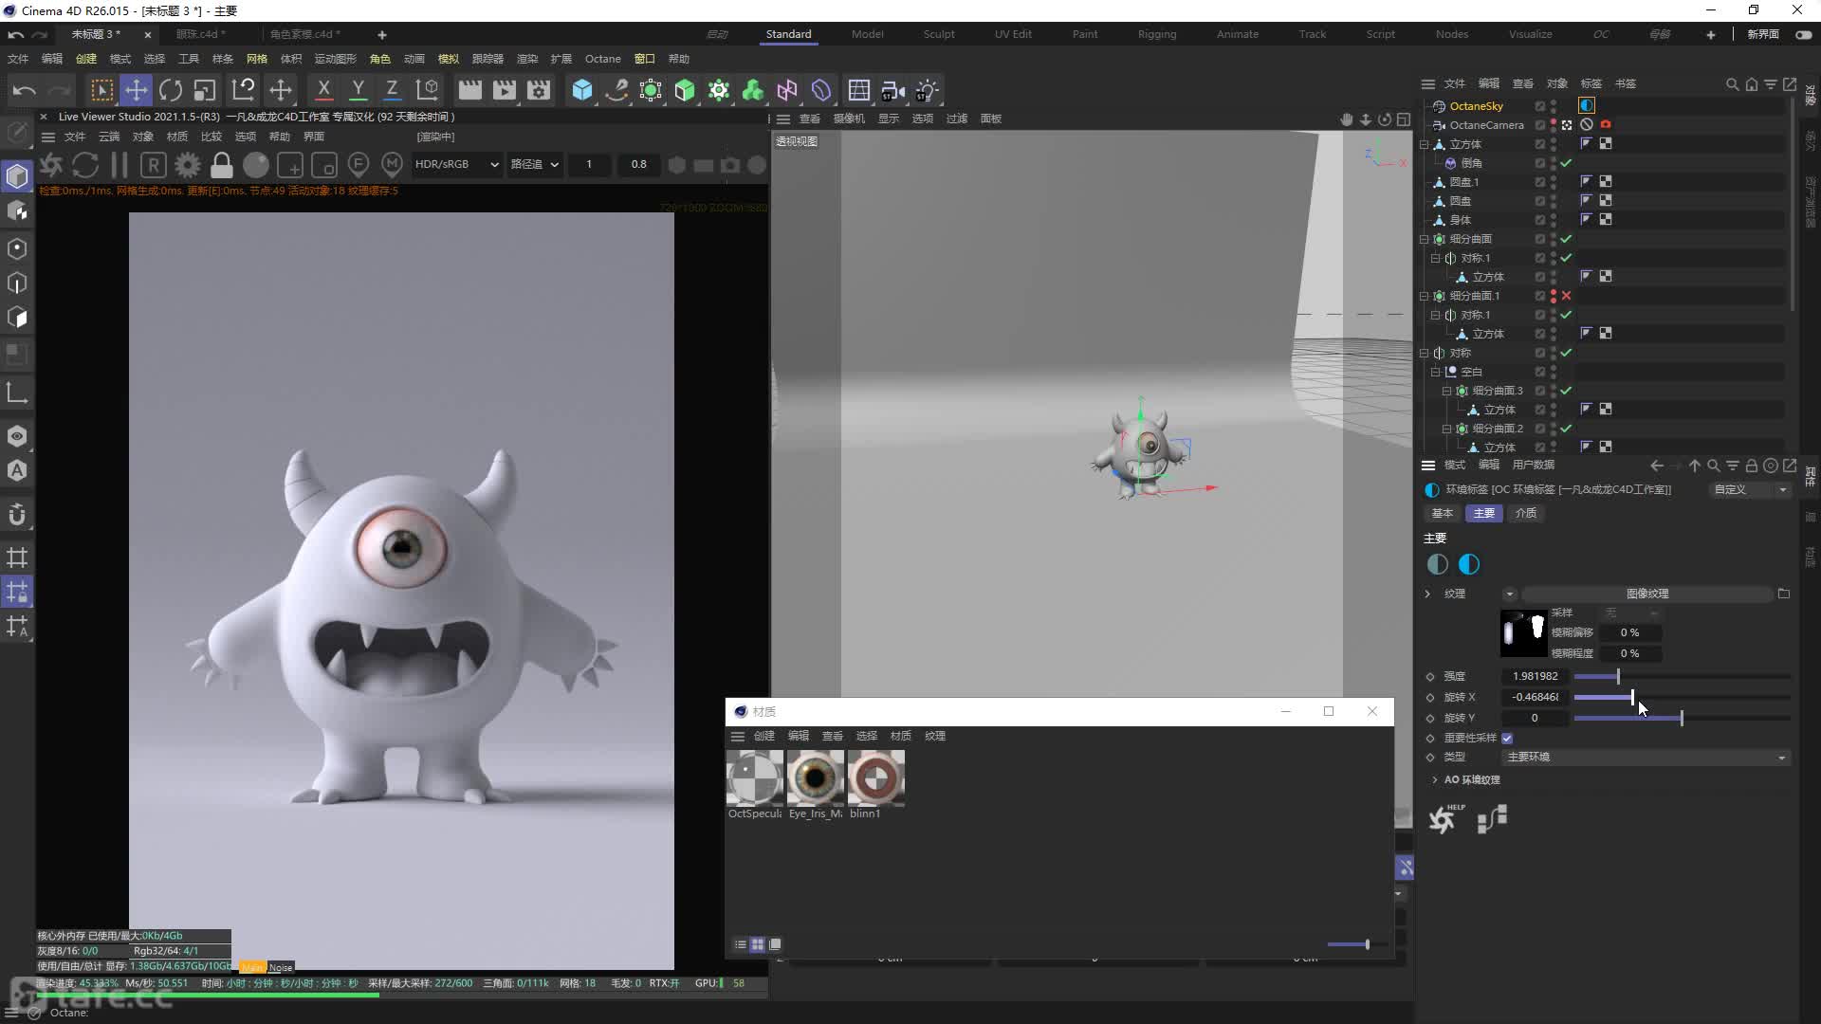Click the Render View clapperboard icon
This screenshot has height=1024, width=1821.
[470, 90]
